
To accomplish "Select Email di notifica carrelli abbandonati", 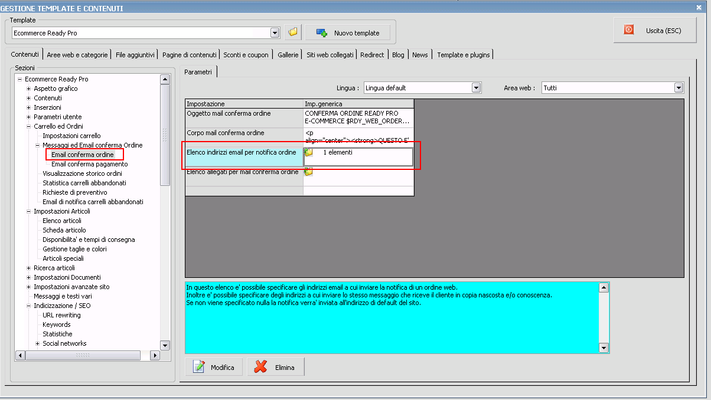I will tap(93, 202).
